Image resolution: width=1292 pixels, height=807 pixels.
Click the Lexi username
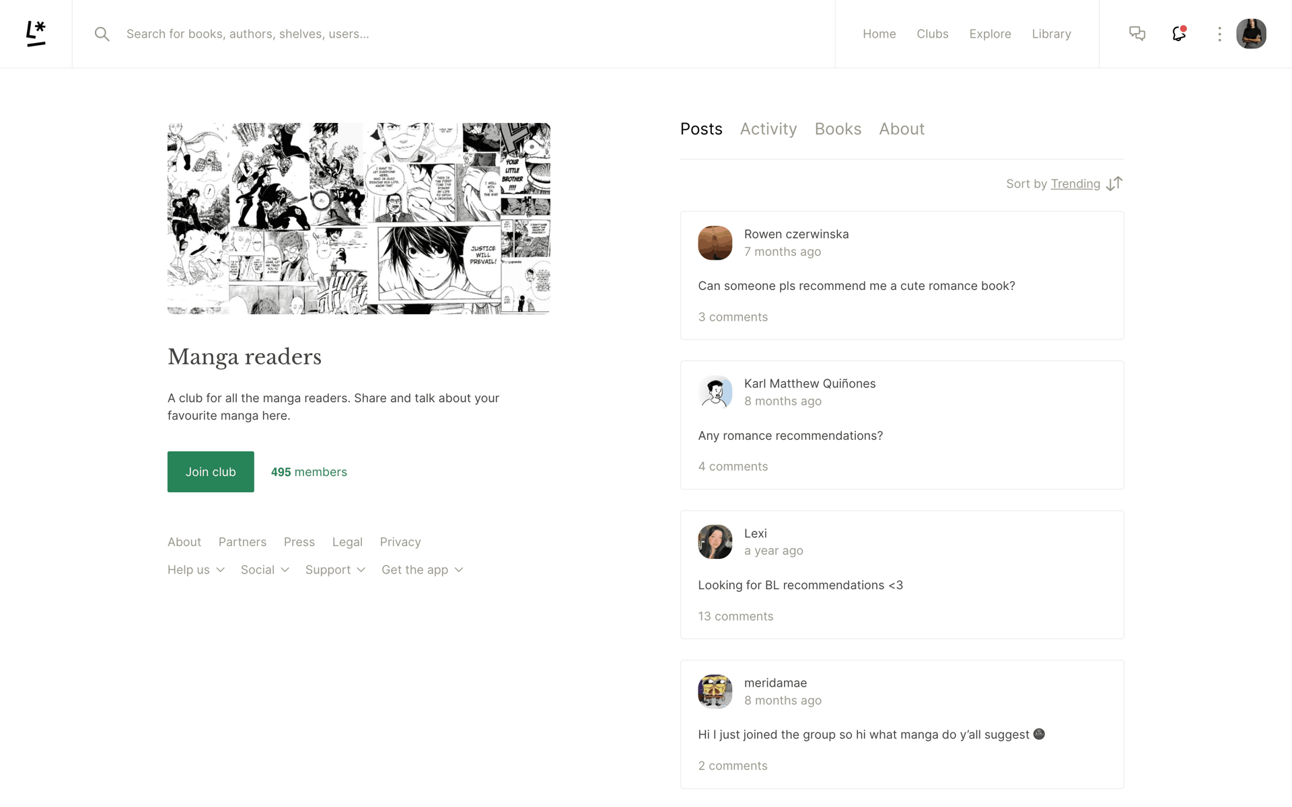pyautogui.click(x=755, y=533)
